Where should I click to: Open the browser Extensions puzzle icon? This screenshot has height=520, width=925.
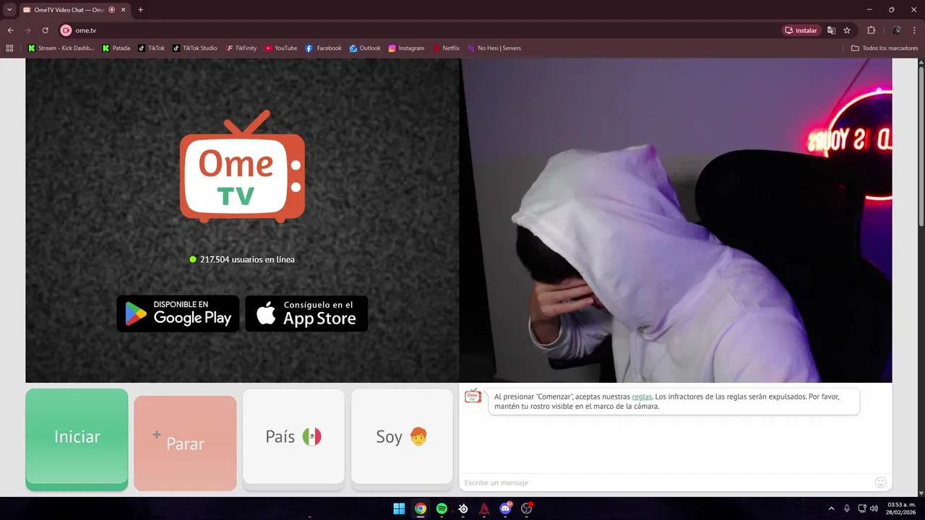[x=871, y=30]
